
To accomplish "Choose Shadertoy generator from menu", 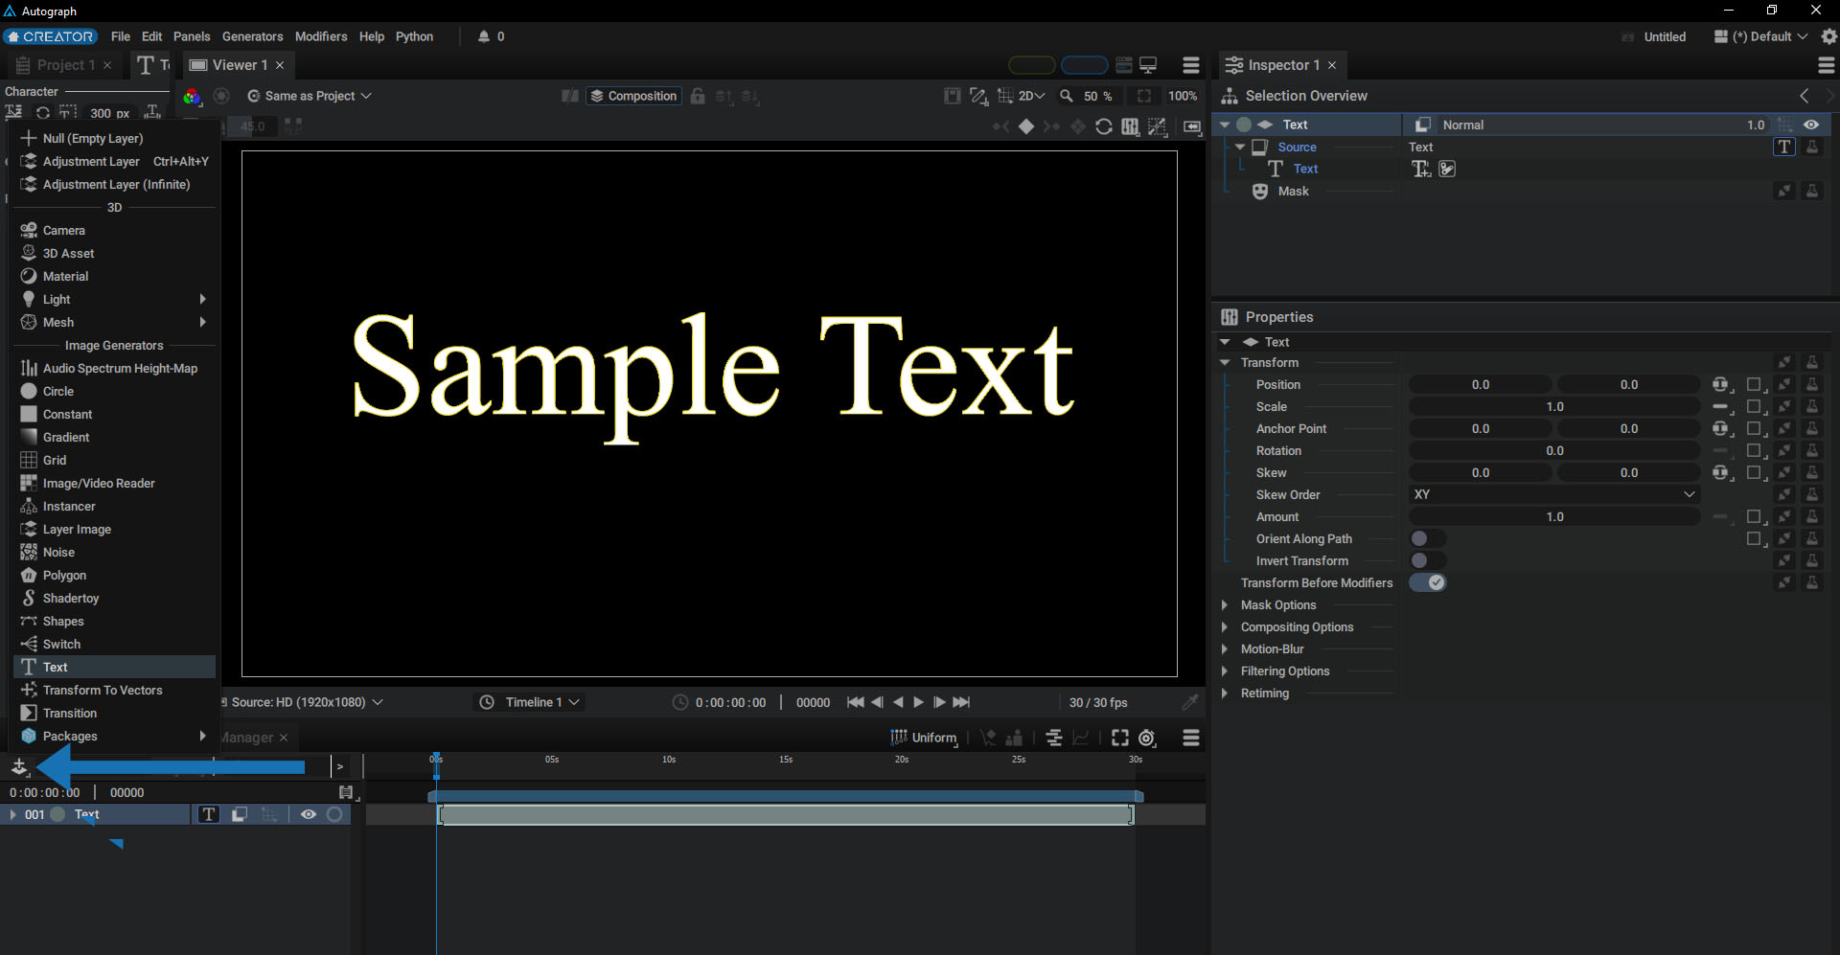I will tap(71, 598).
